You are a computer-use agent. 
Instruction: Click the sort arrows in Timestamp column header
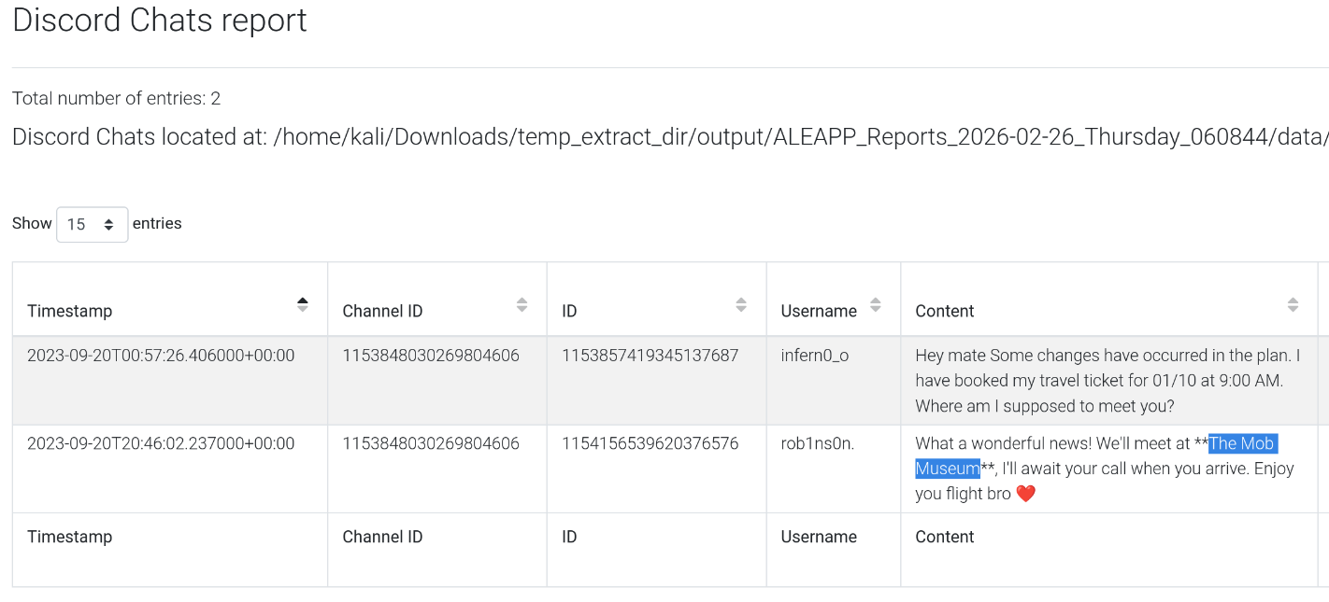(302, 305)
